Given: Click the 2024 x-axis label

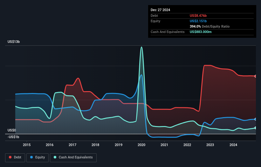Looking at the screenshot, I should click(x=233, y=145).
